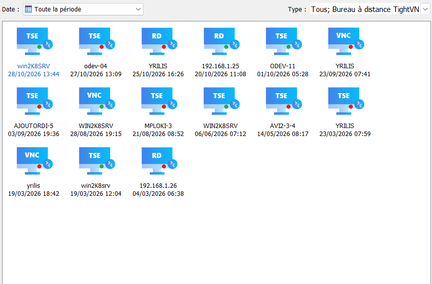
Task: Select the TSE icon for win2K8srv dated 19/03/2026
Action: [x=97, y=161]
